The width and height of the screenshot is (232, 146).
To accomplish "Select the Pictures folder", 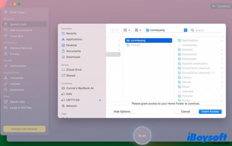I will pyautogui.click(x=200, y=96).
